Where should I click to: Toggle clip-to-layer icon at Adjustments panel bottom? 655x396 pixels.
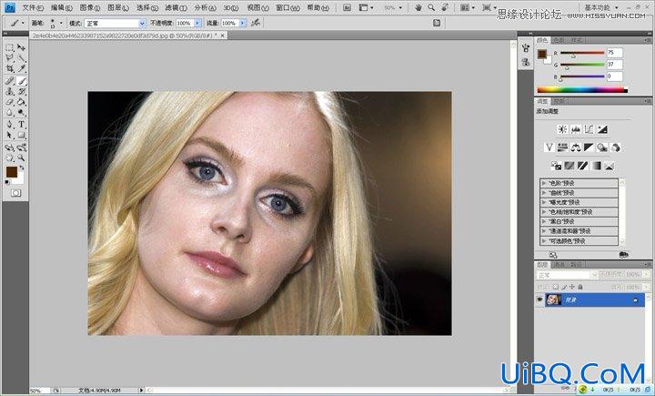point(624,255)
